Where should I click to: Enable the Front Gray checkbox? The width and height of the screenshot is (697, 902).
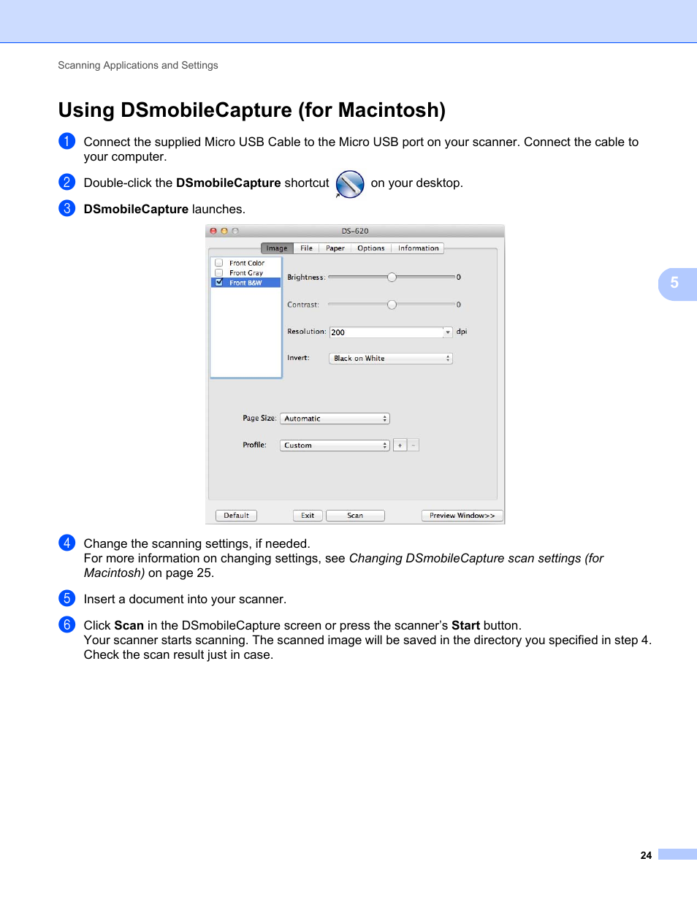point(218,272)
